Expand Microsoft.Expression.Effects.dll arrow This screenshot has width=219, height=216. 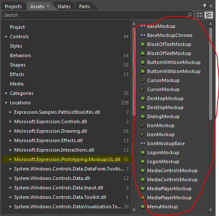click(10, 140)
